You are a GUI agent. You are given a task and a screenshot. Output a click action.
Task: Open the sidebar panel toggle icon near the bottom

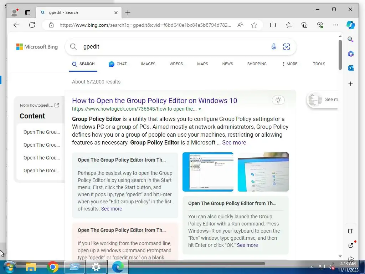pos(351,231)
